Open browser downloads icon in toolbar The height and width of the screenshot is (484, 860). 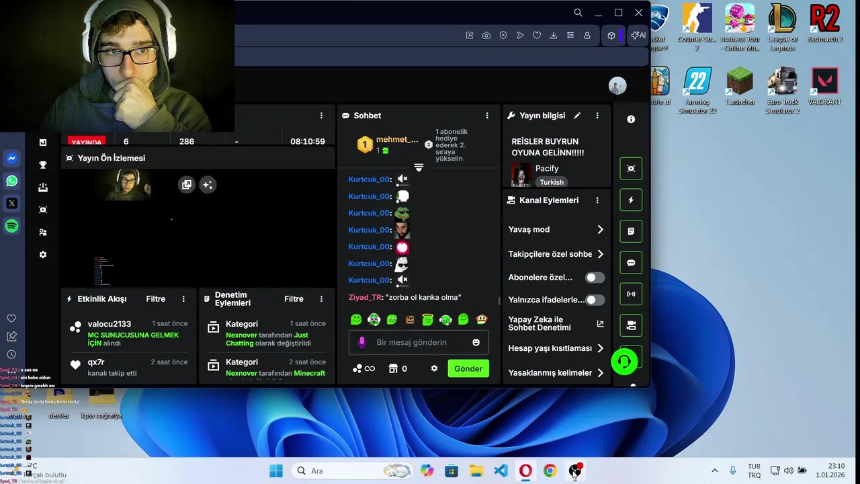point(554,36)
